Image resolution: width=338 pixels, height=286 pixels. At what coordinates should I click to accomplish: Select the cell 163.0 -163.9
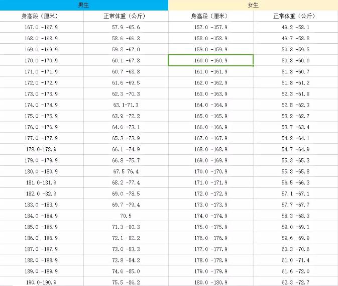(211, 94)
